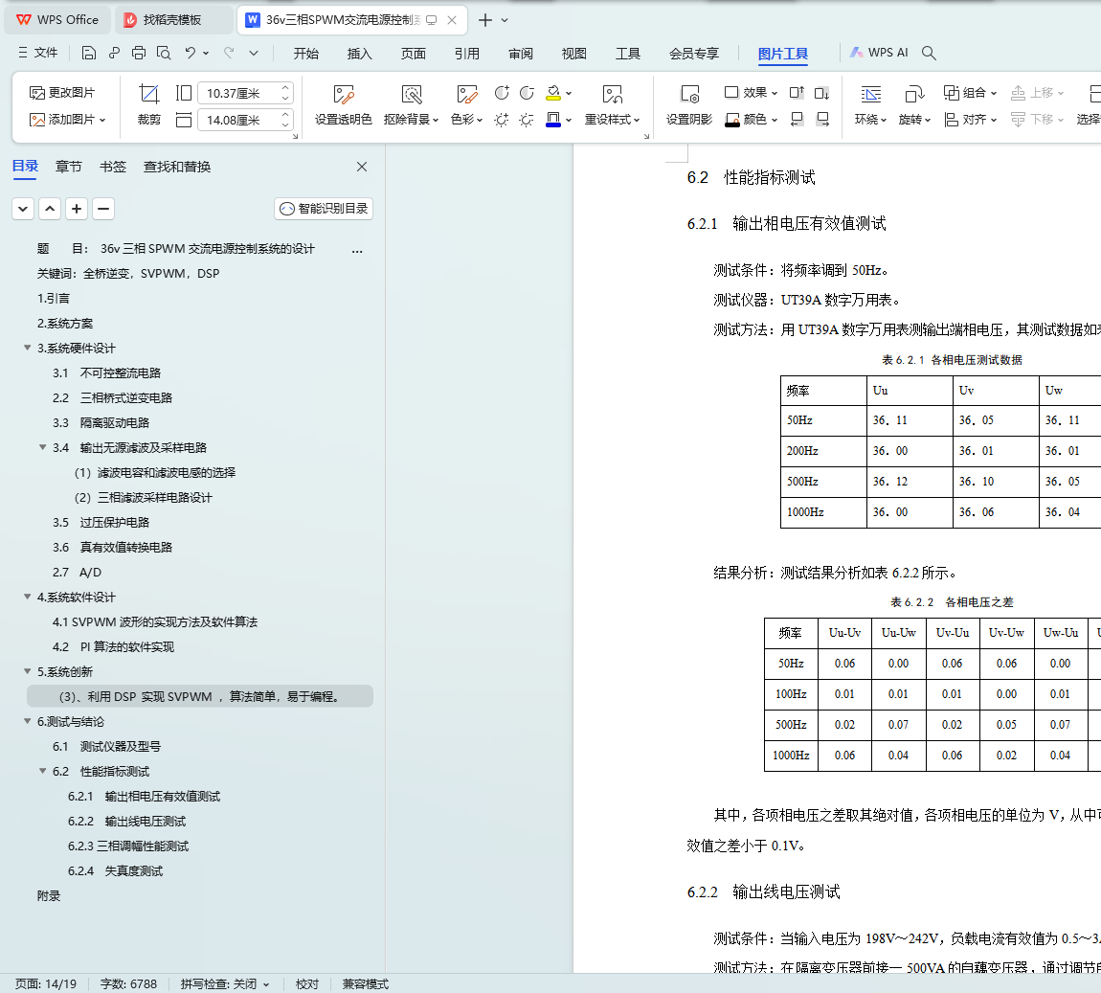Screen dimensions: 1101x993
Task: Switch to the 引用 (References) ribbon tab
Action: click(x=467, y=54)
